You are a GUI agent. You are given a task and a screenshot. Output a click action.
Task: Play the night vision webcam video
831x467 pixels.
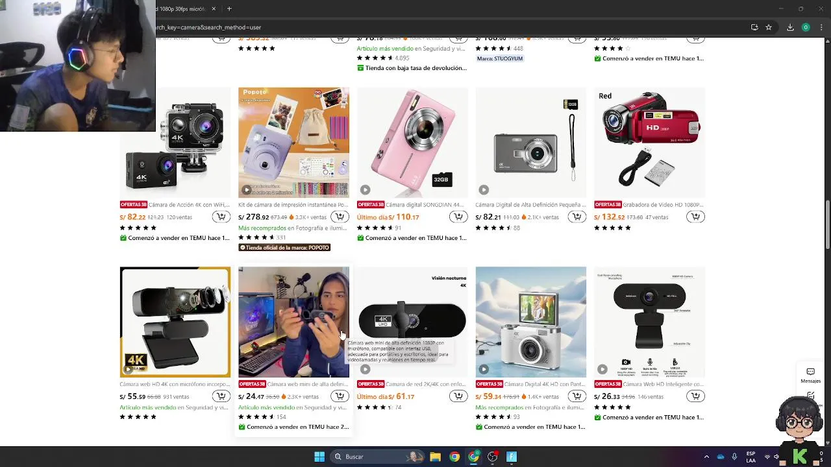(x=365, y=369)
